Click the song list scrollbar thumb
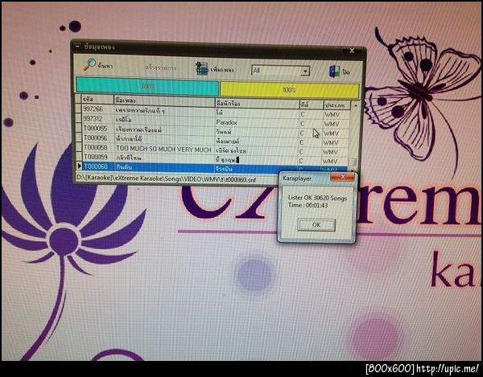The image size is (483, 377). (353, 162)
